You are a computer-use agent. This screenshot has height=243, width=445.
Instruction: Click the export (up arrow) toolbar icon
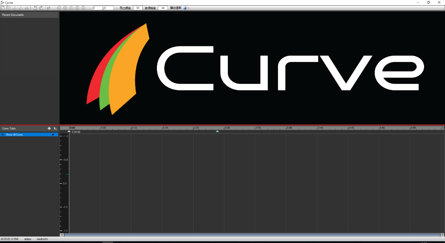tap(21, 8)
